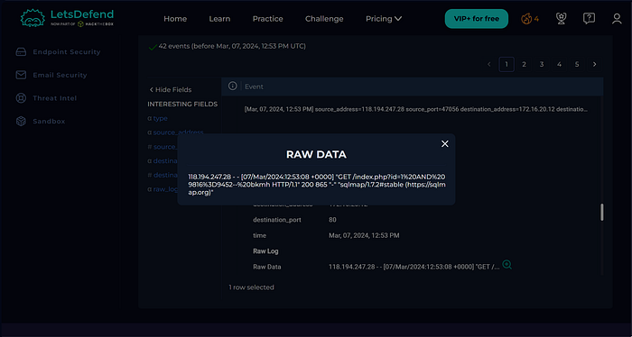Screen dimensions: 632x337
Task: Open the Learn menu item
Action: [219, 19]
